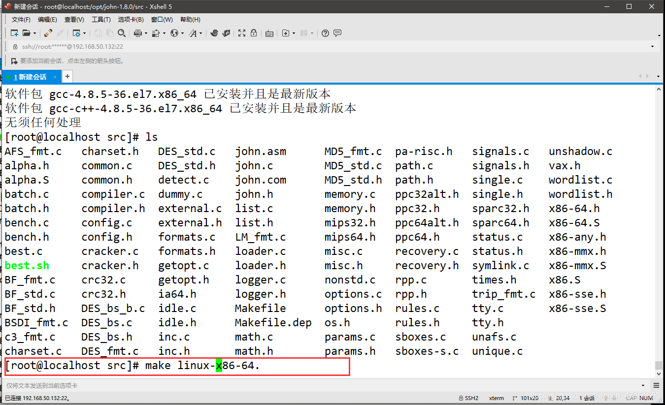Click the on-screen keyboard icon
The width and height of the screenshot is (665, 405).
coord(269,33)
